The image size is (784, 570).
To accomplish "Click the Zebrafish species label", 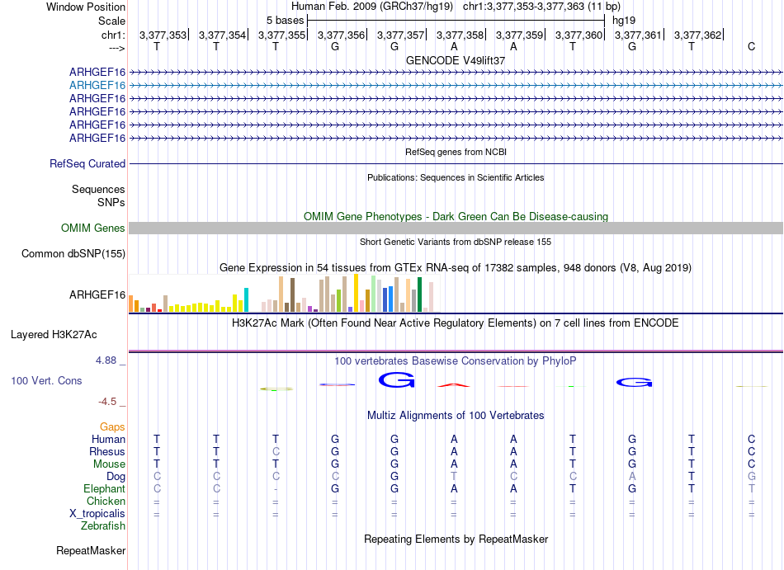I will pyautogui.click(x=103, y=526).
